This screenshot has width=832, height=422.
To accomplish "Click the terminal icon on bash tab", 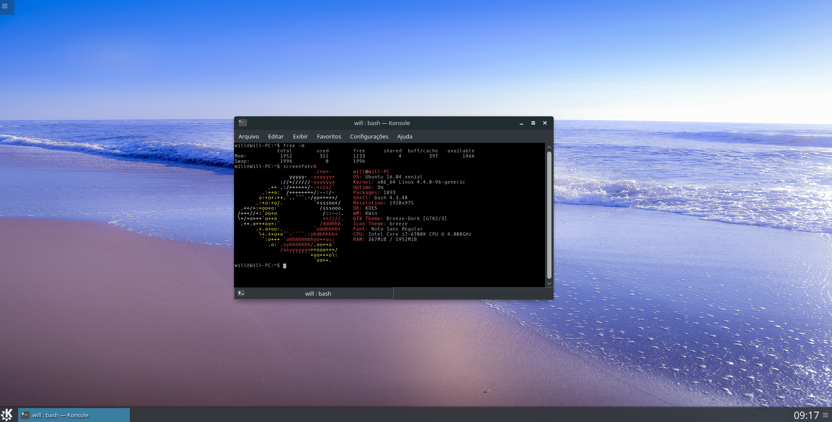I will (241, 293).
